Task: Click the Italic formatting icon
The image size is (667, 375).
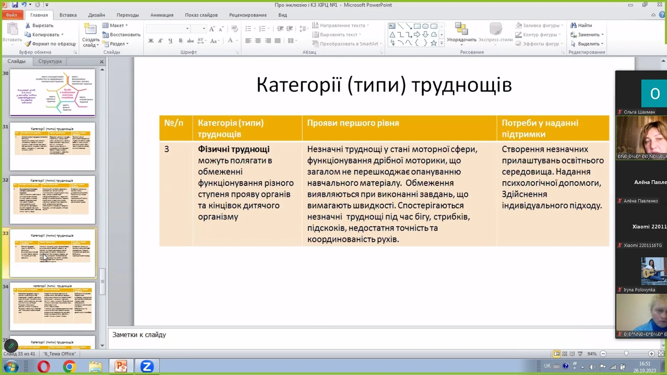Action: (x=160, y=41)
